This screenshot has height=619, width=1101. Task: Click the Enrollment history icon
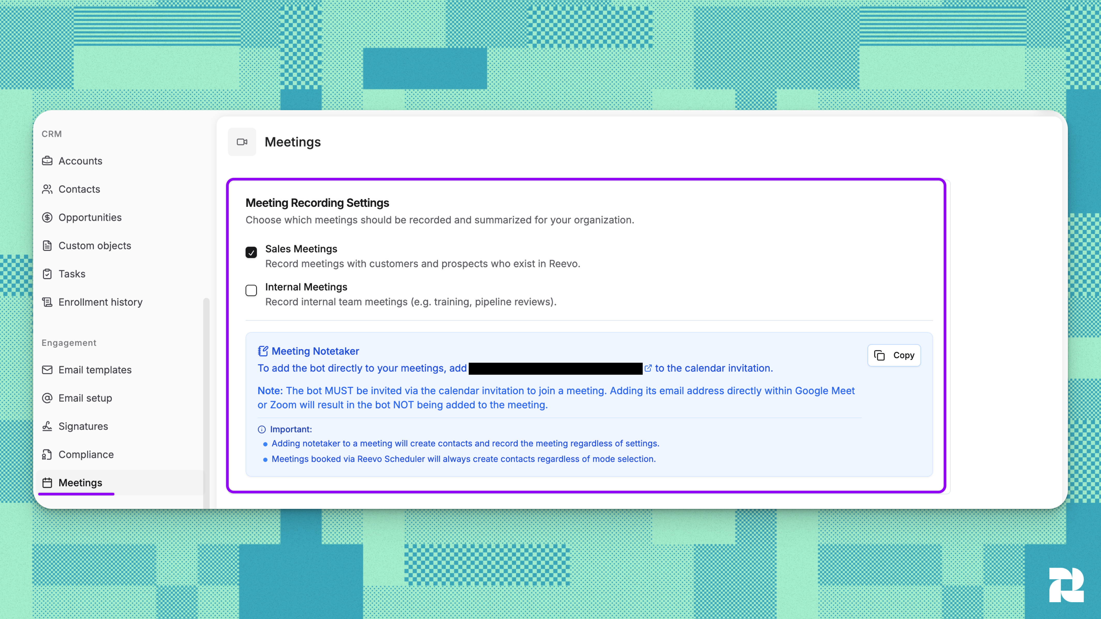point(47,302)
